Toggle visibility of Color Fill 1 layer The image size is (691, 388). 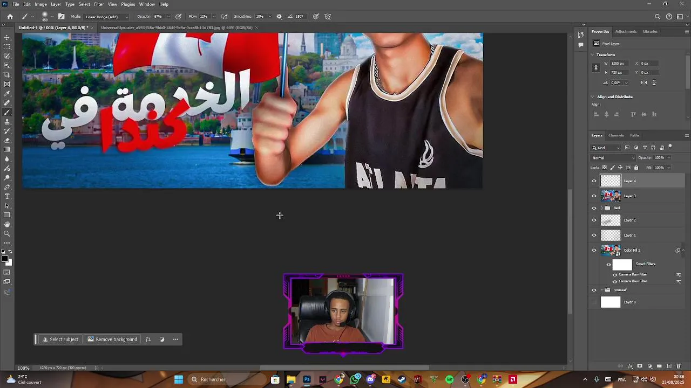coord(594,250)
